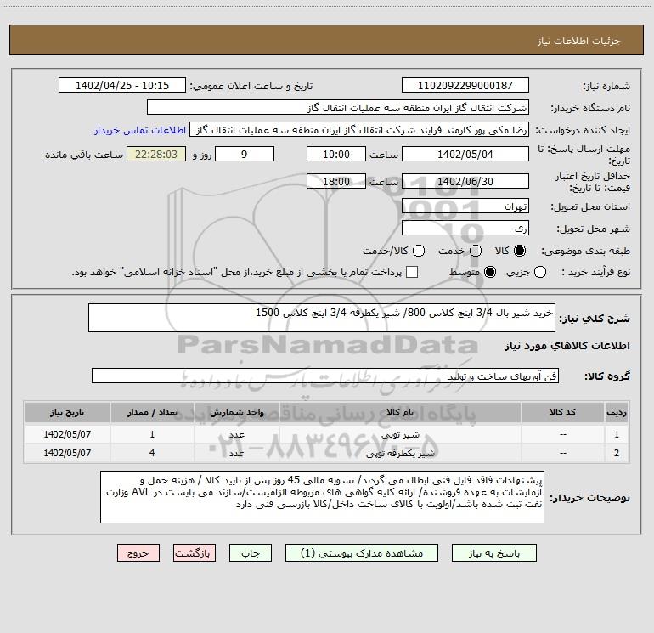Select the کالا/خدمت radio button
Image resolution: width=654 pixels, height=633 pixels.
[419, 251]
